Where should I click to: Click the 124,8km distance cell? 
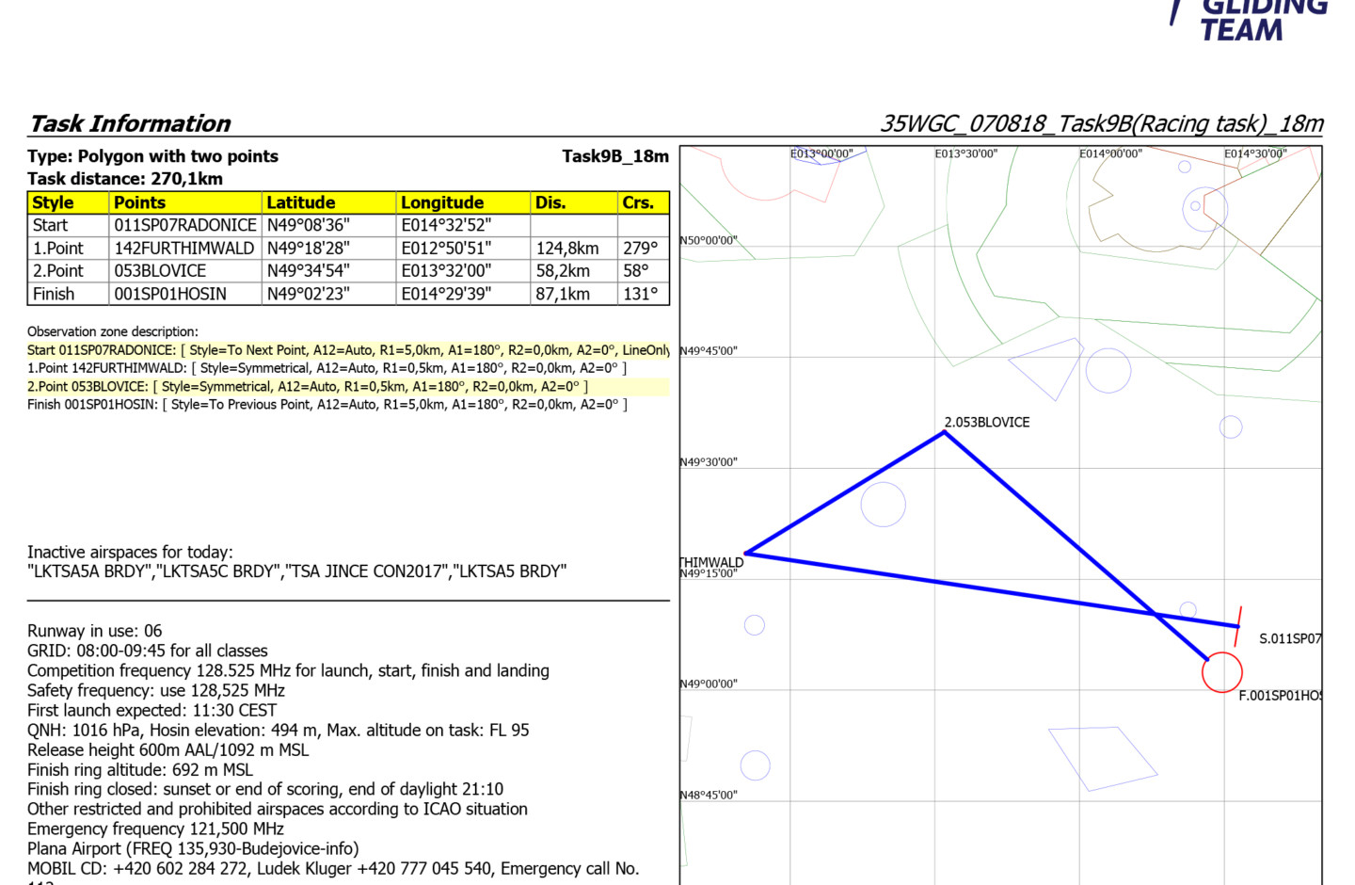click(x=567, y=249)
